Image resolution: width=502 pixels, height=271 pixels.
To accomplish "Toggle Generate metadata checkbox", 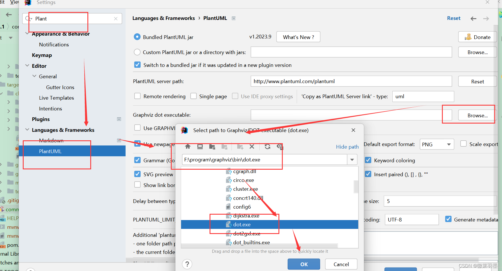I will click(448, 219).
